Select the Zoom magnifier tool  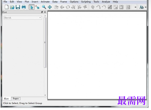[44, 7]
